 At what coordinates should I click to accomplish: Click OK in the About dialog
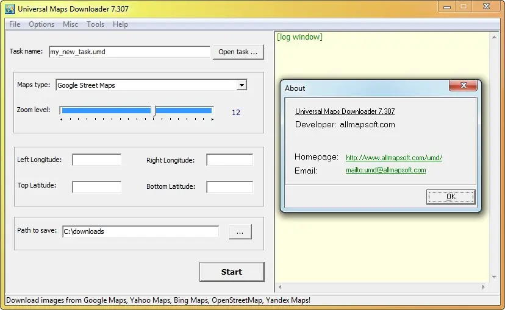coord(451,197)
